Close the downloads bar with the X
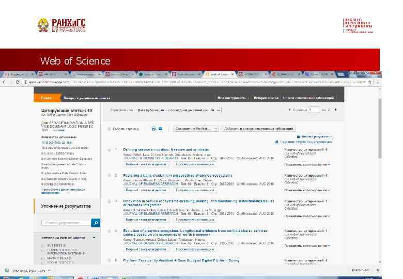Screen dimensions: 403x279 [378, 270]
